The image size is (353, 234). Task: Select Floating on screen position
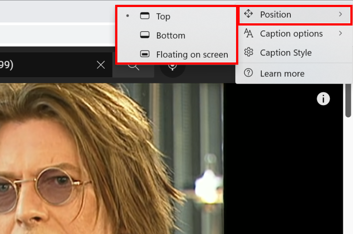pyautogui.click(x=177, y=54)
